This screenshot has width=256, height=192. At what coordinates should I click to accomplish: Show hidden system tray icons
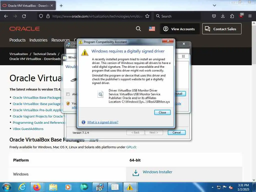coord(212,187)
